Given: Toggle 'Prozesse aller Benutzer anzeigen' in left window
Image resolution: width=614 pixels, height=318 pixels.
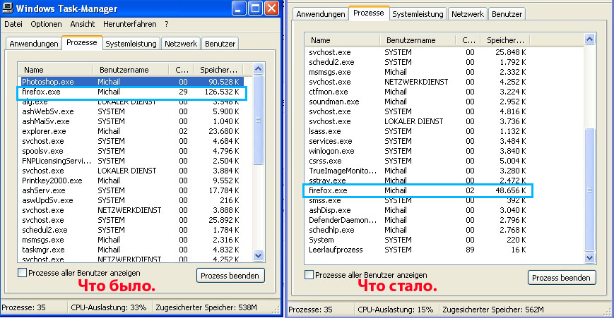Looking at the screenshot, I should [23, 273].
